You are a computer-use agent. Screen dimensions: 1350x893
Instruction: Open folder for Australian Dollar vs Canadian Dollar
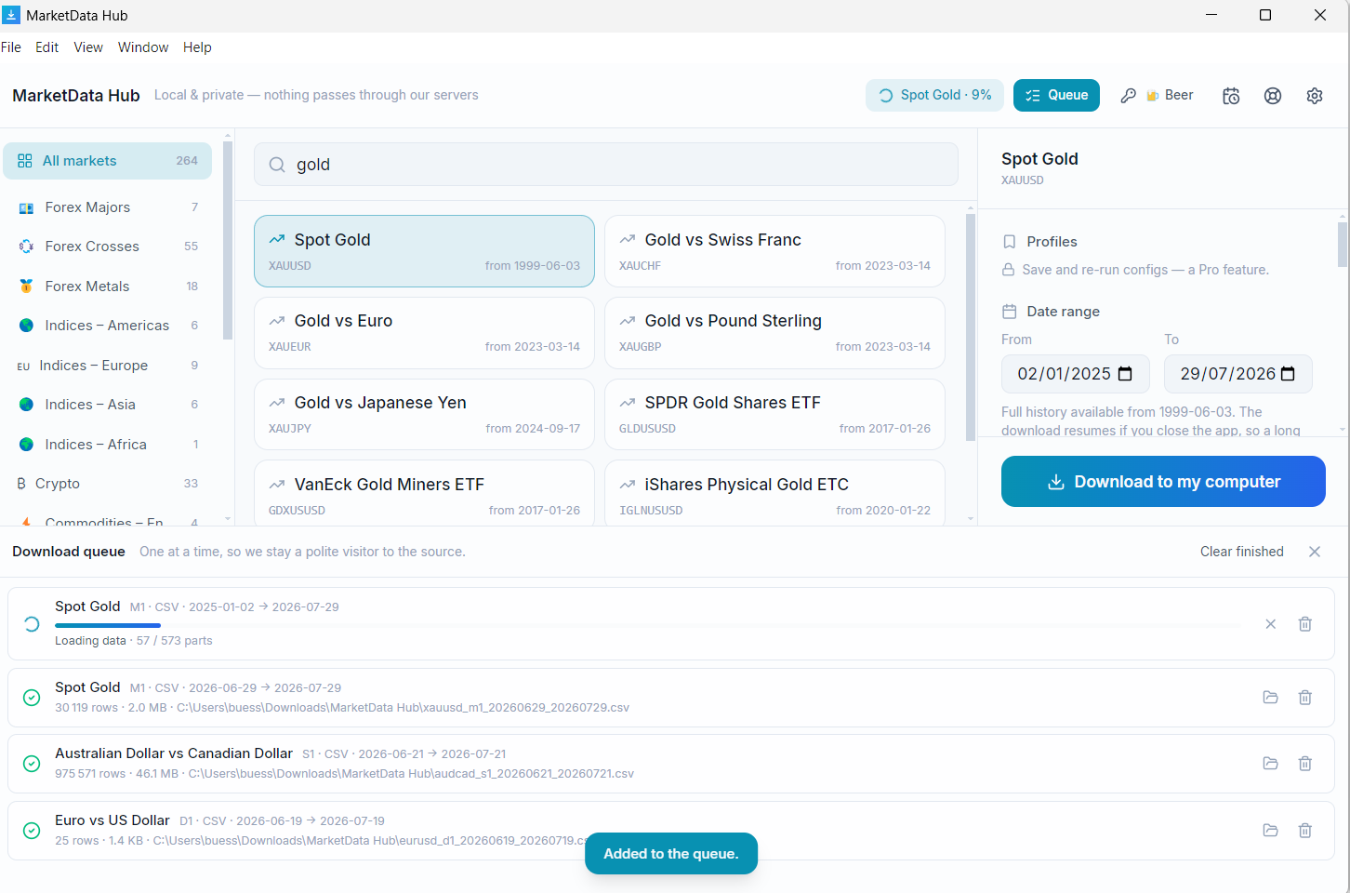[1270, 764]
